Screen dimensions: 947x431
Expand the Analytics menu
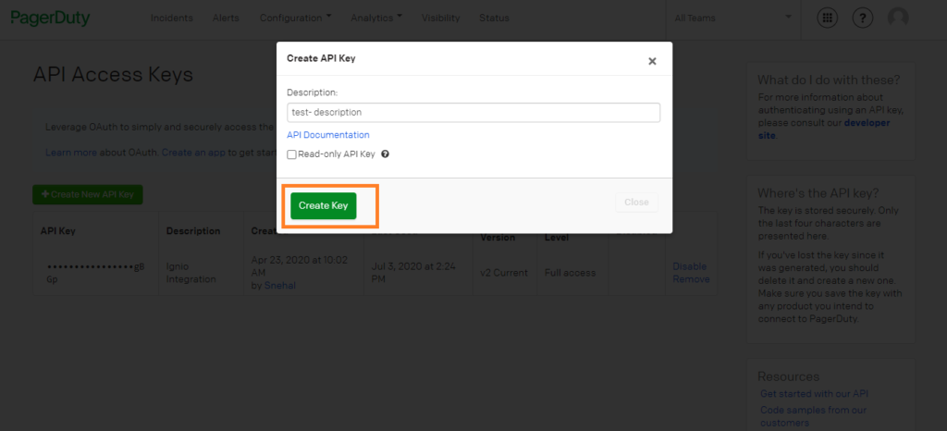pyautogui.click(x=374, y=18)
